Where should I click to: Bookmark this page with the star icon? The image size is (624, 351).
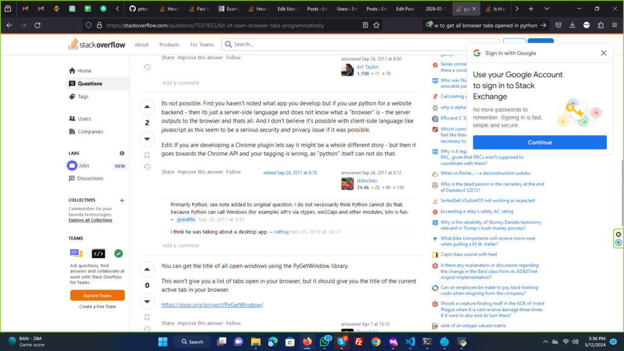[x=377, y=25]
